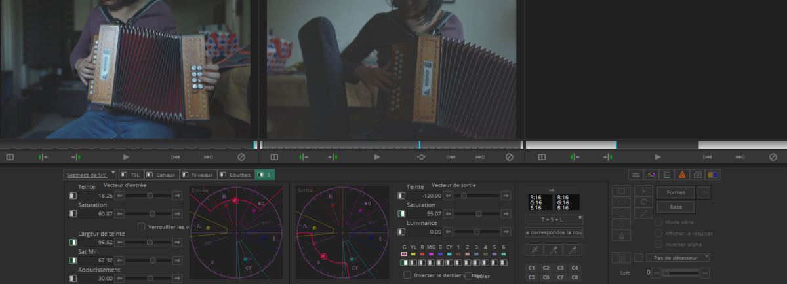This screenshot has width=787, height=284.
Task: Switch to the TSL tab
Action: [131, 175]
